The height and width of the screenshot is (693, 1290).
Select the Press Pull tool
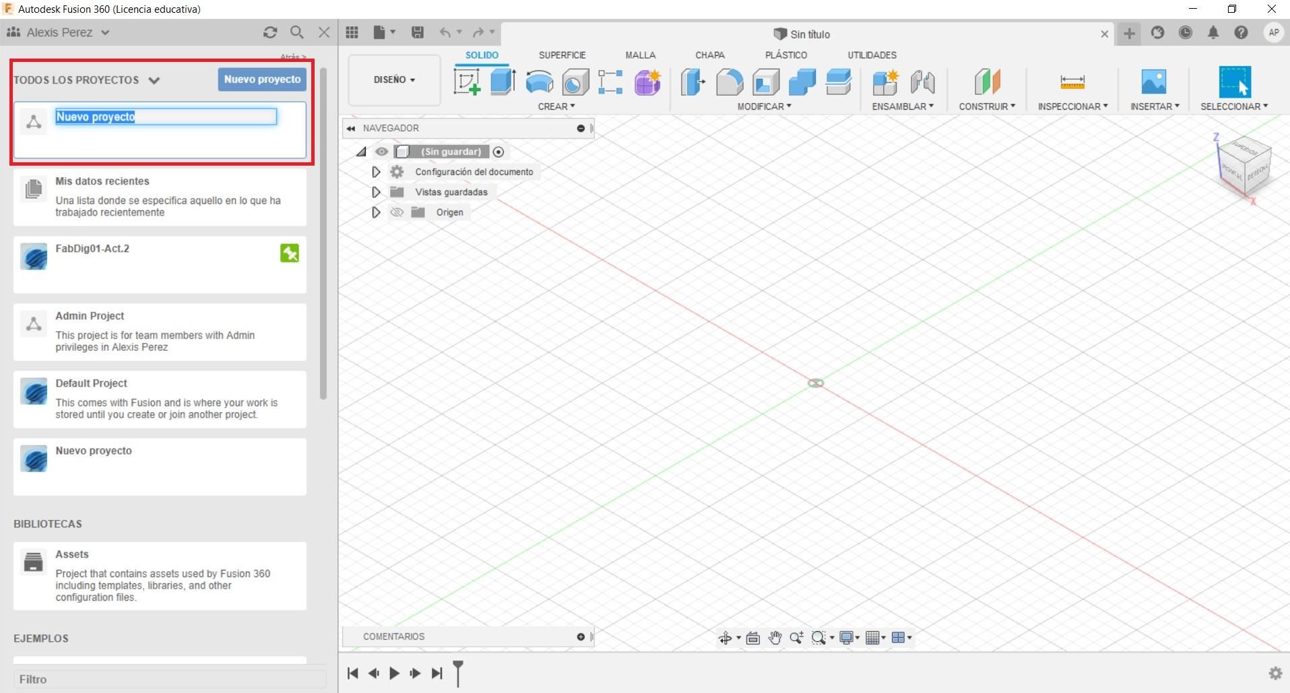(x=693, y=82)
